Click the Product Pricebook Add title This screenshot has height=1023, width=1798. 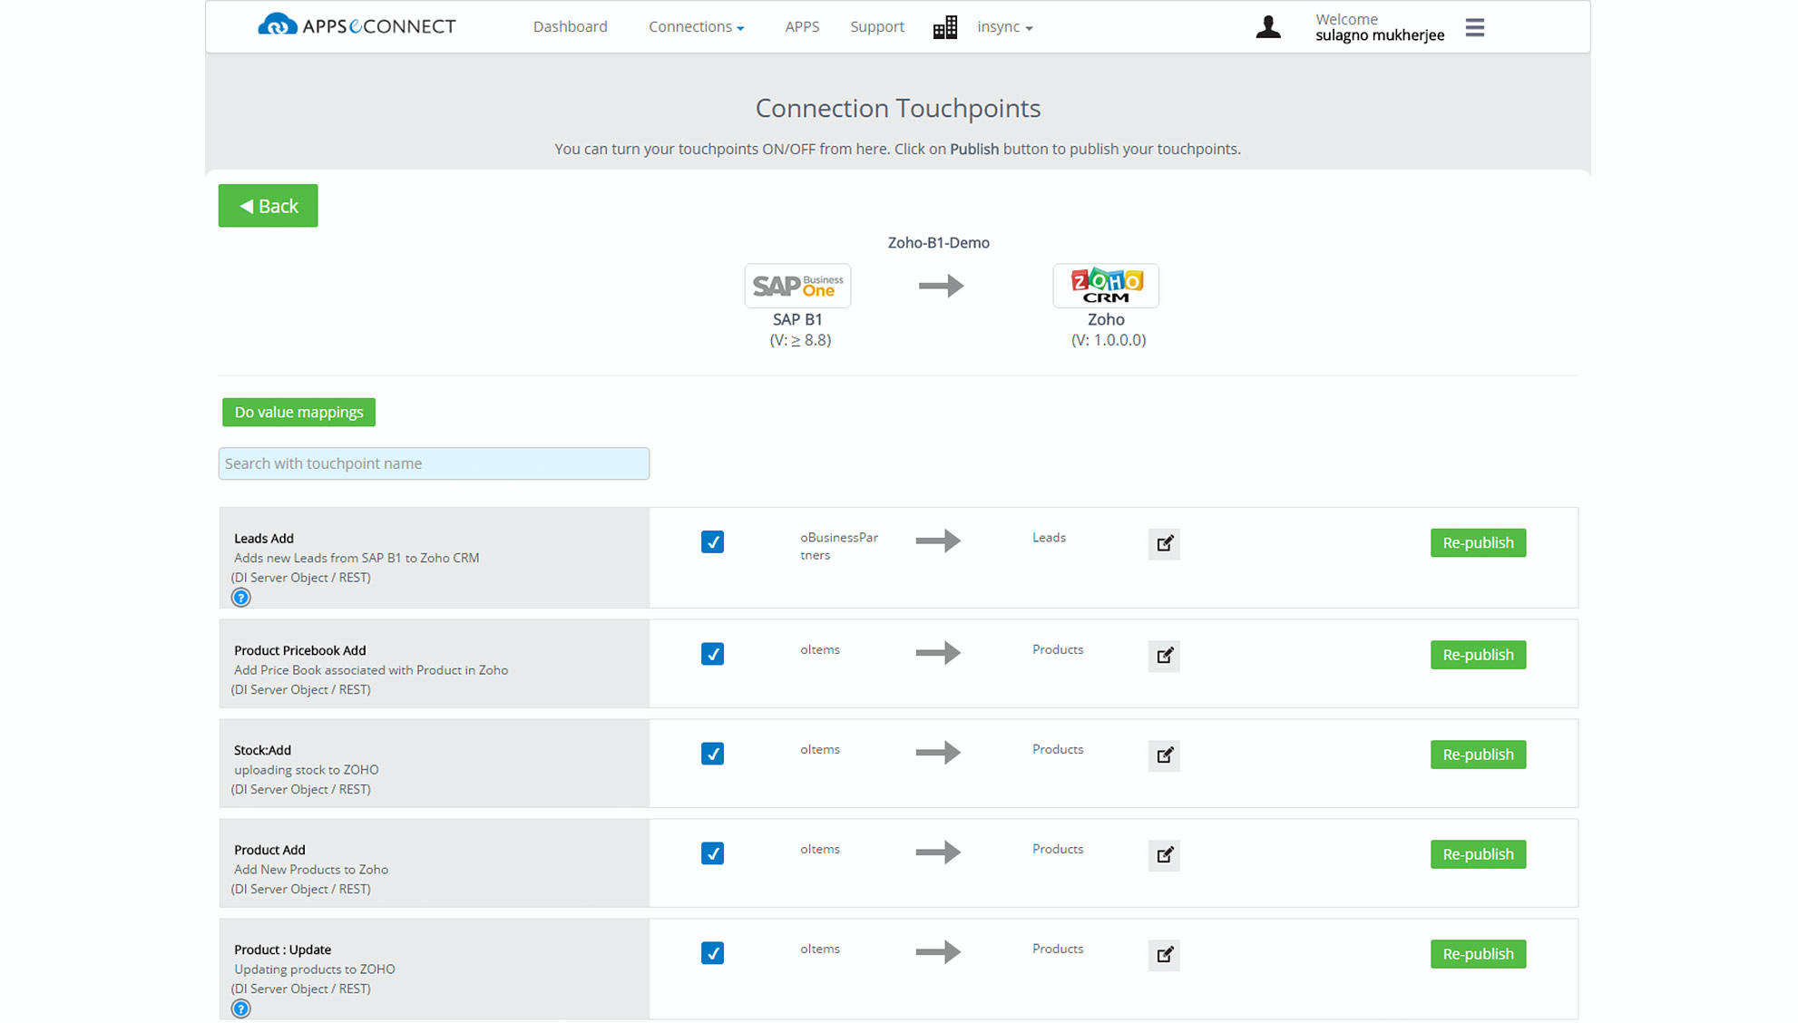(300, 651)
